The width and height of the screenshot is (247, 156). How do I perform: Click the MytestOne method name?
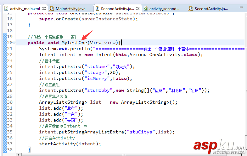coord(74,43)
